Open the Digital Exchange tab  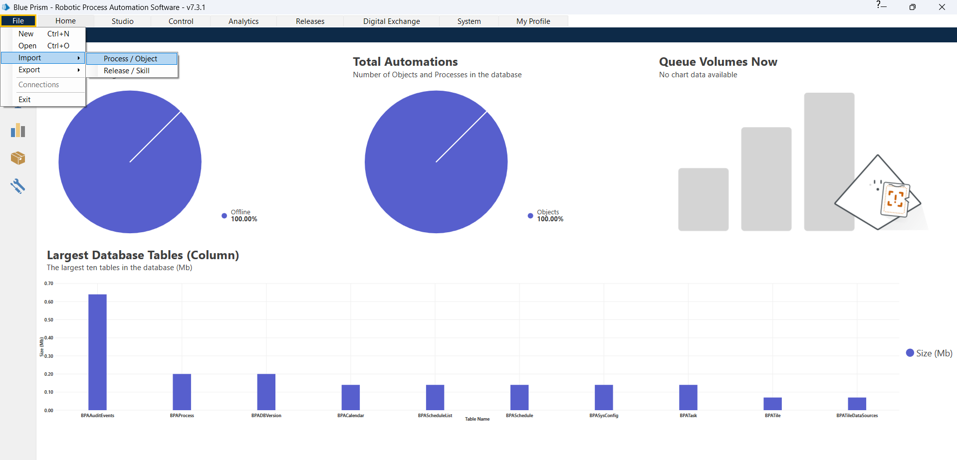[x=391, y=21]
